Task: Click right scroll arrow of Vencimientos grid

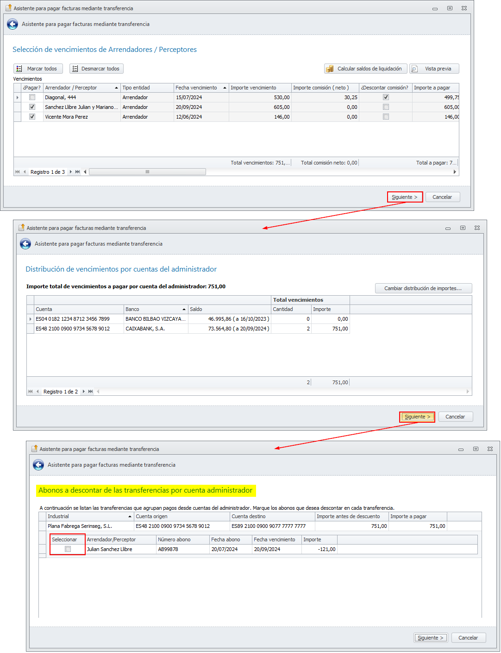Action: pyautogui.click(x=455, y=172)
